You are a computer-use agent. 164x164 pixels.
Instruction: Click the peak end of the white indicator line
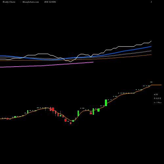coord(151,41)
